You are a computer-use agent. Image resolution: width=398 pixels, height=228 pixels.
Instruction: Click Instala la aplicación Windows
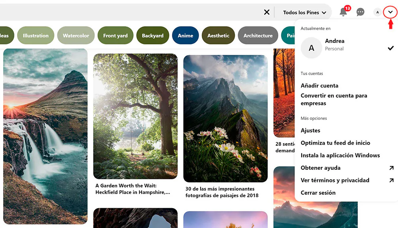coord(340,155)
